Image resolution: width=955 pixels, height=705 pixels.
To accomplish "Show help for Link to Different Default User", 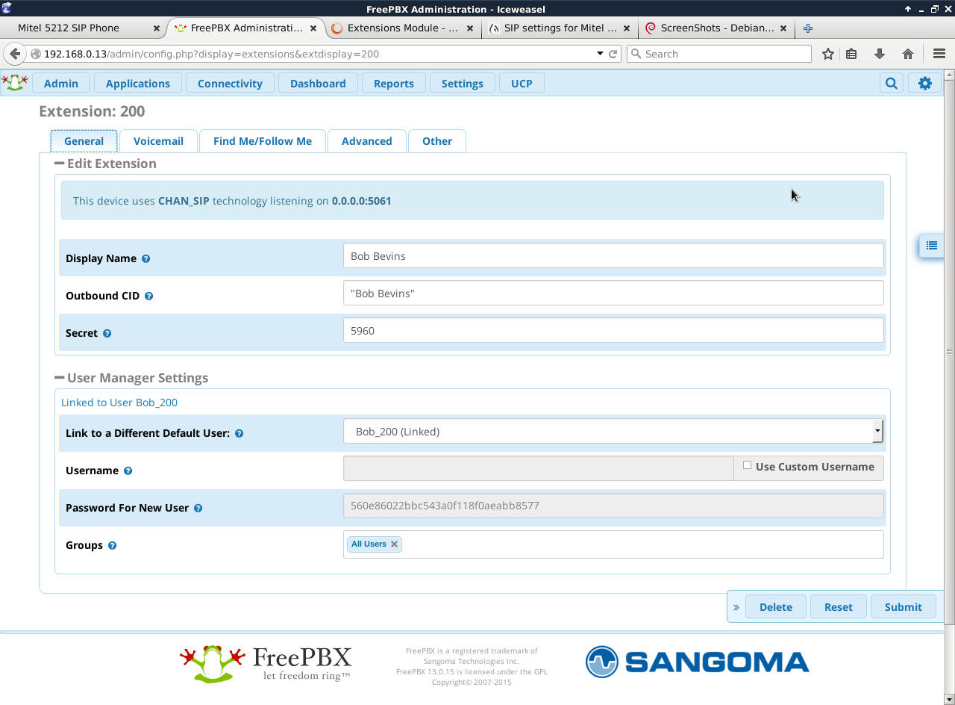I will tap(239, 433).
